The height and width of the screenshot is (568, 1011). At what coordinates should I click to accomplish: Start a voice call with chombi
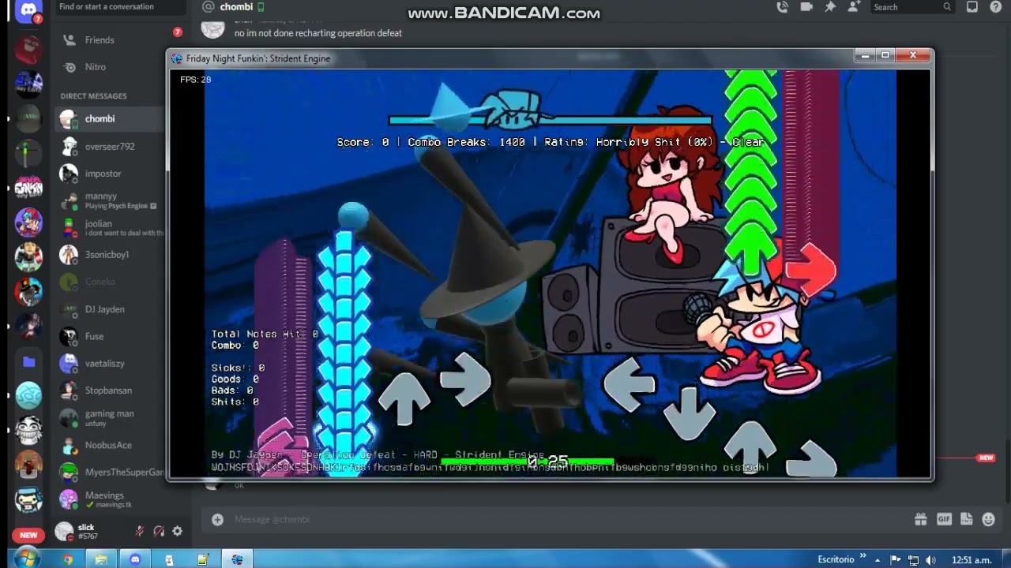[782, 7]
